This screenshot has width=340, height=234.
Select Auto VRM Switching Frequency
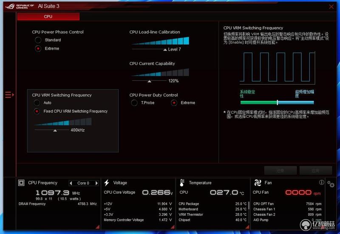coord(37,103)
